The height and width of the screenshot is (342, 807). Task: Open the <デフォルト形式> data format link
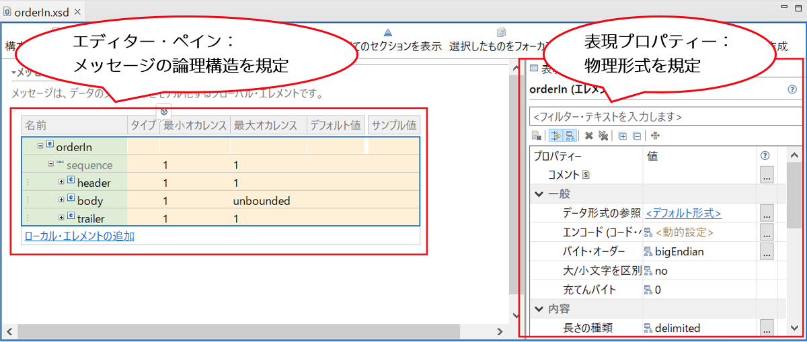click(683, 213)
